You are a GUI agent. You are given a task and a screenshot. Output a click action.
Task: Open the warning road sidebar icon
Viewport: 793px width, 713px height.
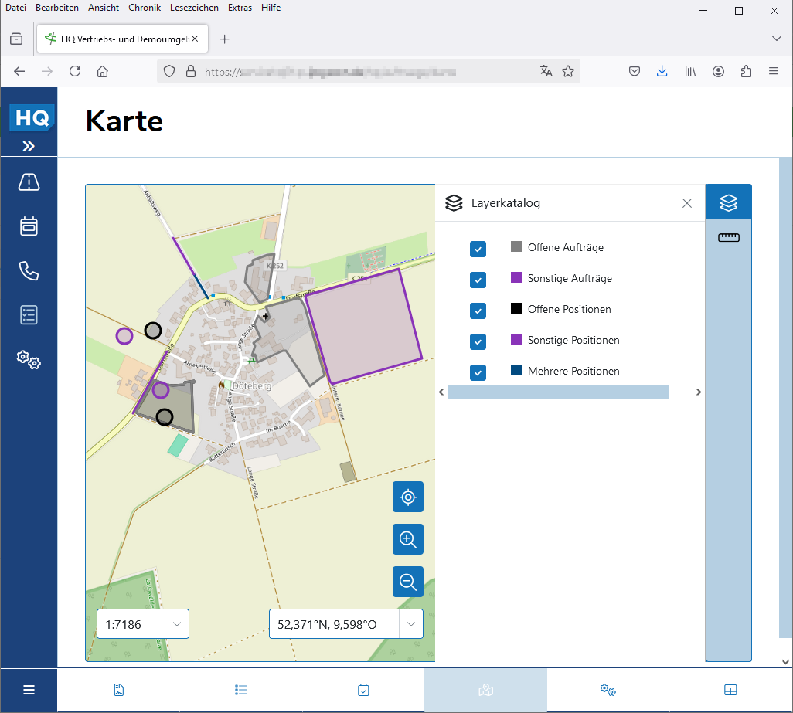coord(29,182)
